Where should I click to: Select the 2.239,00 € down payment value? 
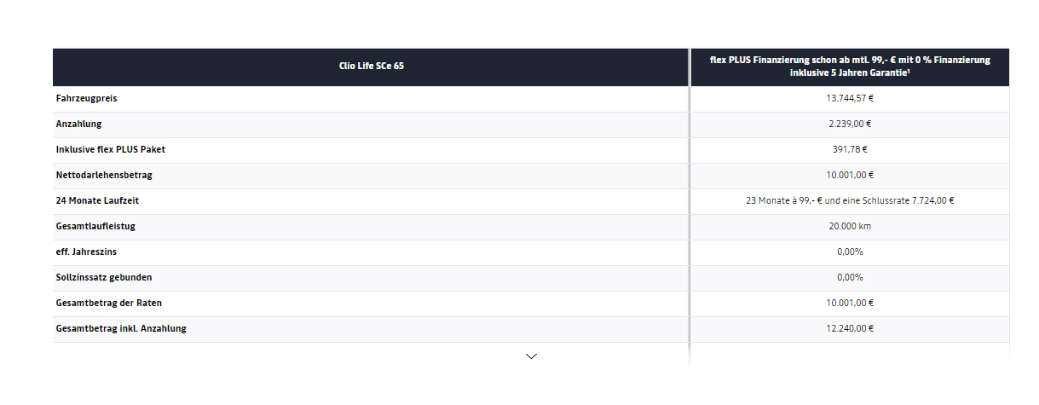(850, 124)
